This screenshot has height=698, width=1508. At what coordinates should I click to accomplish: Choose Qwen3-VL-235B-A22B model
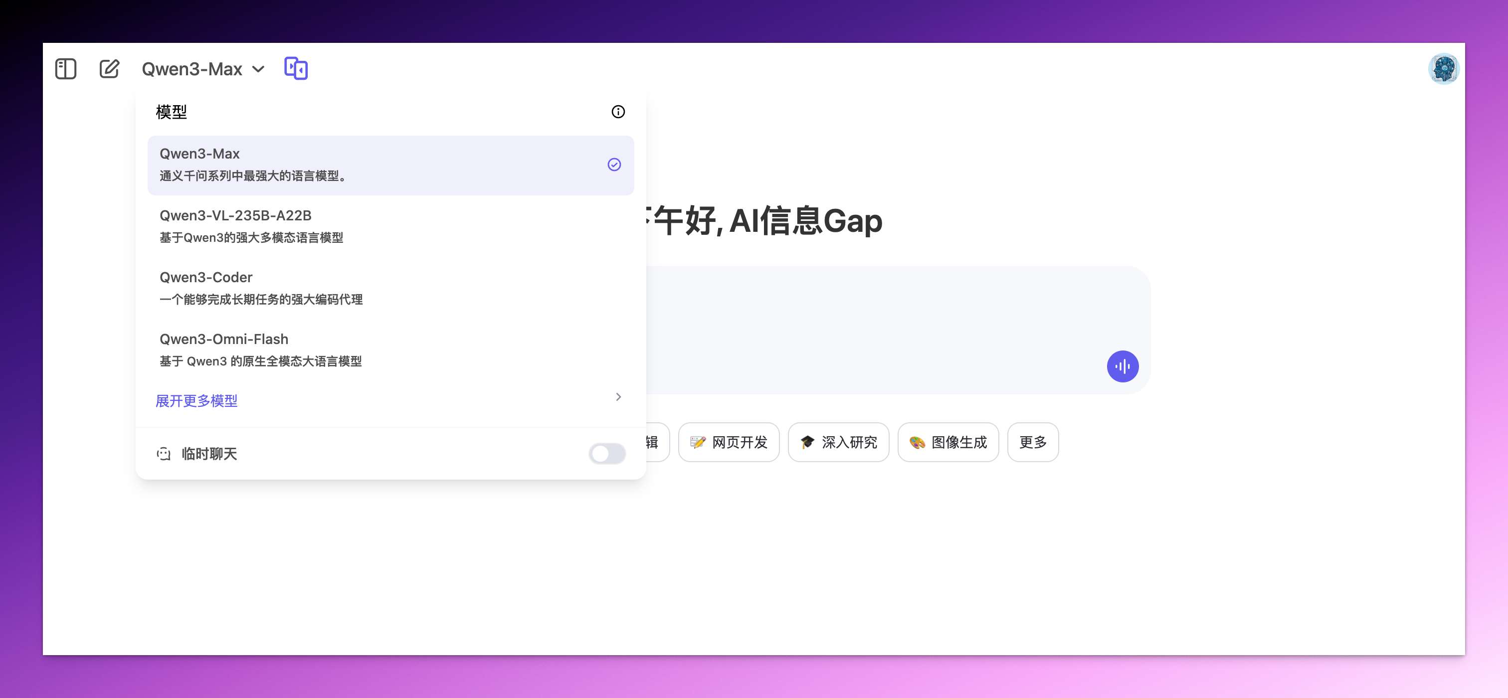pyautogui.click(x=390, y=226)
